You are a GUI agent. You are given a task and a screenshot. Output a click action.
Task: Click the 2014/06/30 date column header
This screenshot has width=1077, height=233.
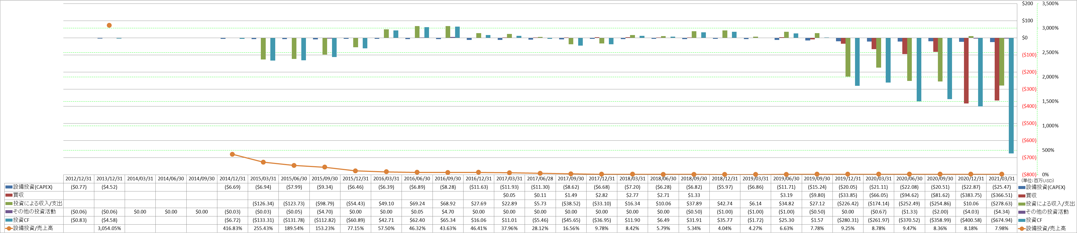point(171,179)
